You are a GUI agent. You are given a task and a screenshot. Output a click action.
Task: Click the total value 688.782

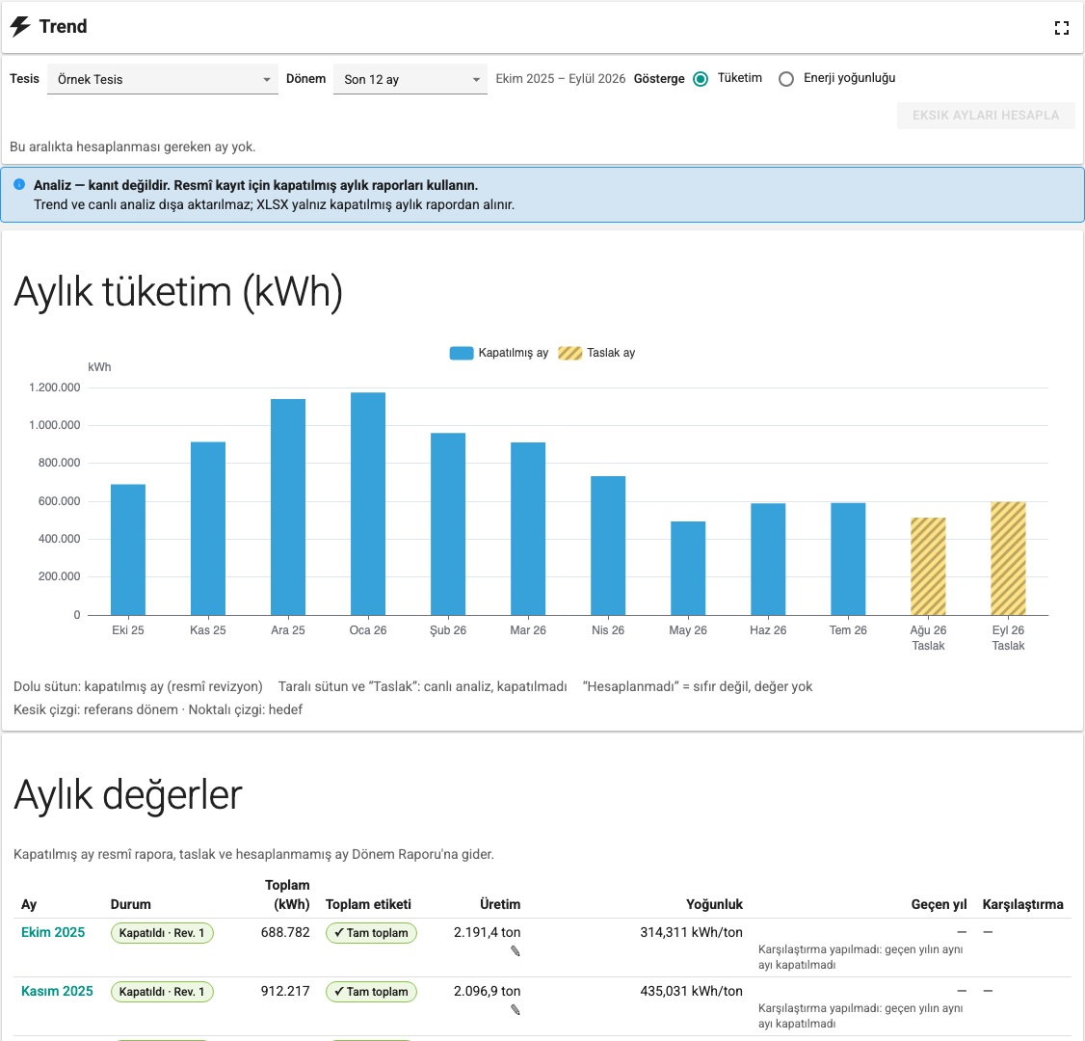tap(285, 932)
